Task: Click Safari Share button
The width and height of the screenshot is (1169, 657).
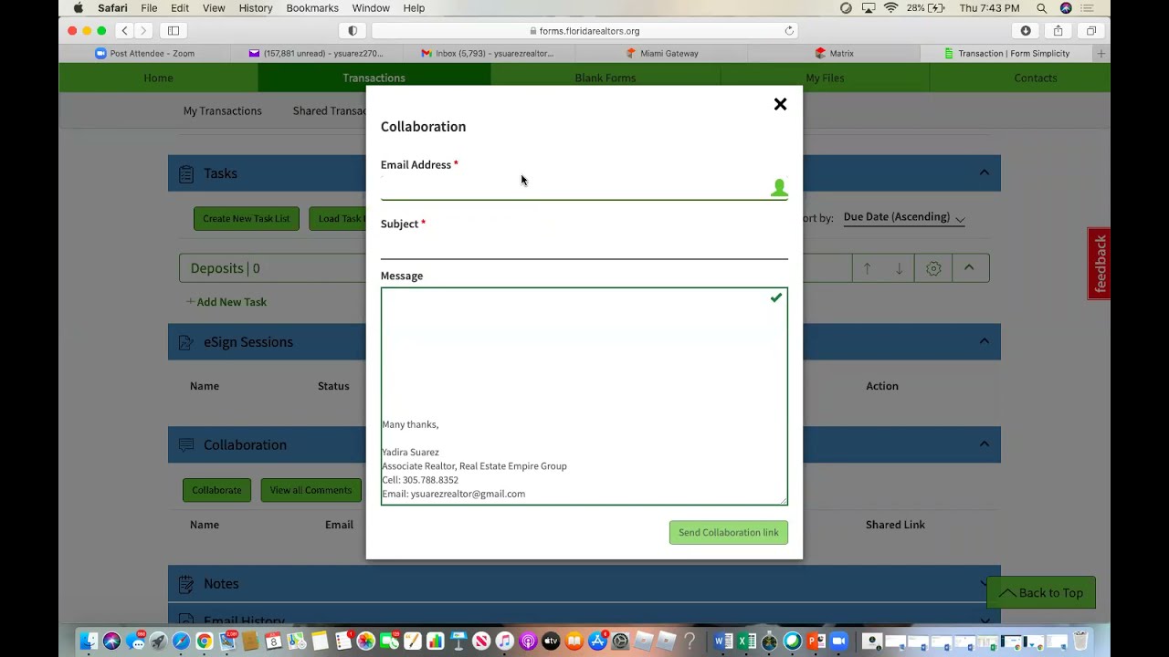Action: tap(1058, 31)
